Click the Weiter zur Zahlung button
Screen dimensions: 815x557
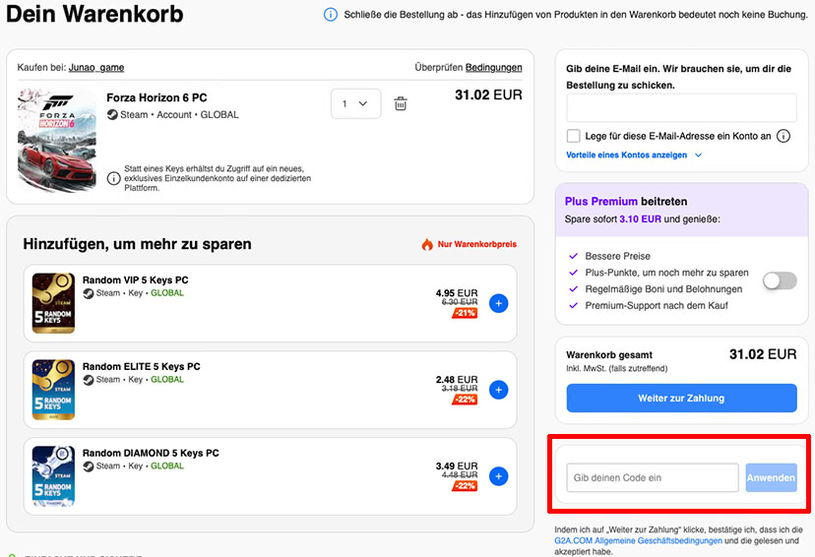point(681,398)
